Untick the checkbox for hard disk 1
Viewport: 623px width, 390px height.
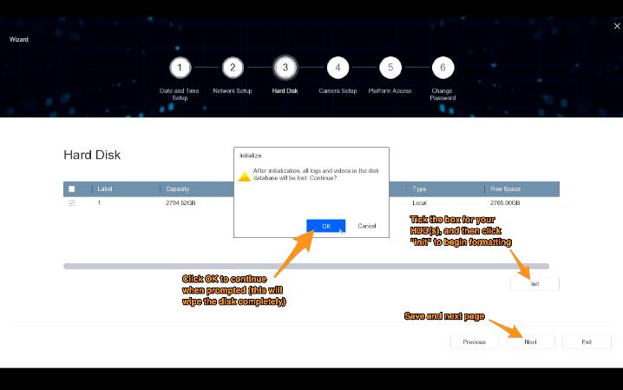pos(72,203)
